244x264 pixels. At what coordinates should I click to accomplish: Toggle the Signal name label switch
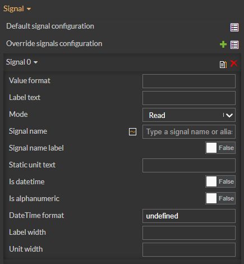coord(220,148)
